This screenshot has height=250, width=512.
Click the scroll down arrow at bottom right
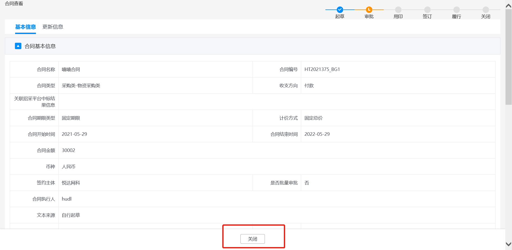pos(508,244)
